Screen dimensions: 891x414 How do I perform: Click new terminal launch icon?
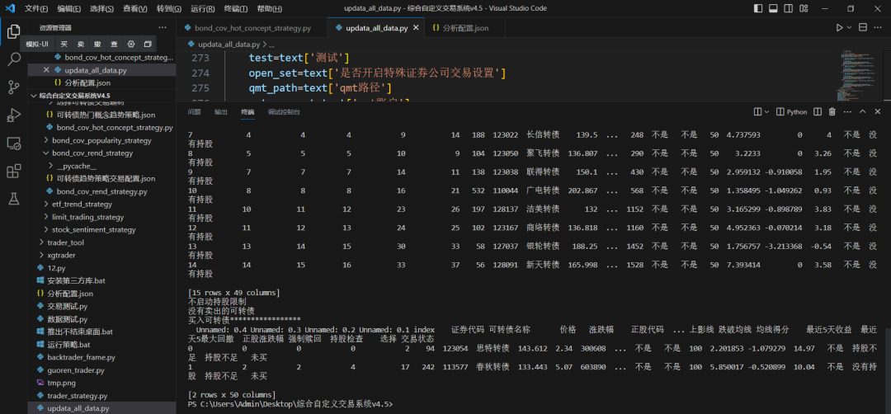click(x=757, y=112)
